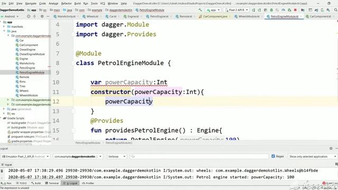Toggle the Regex checkbox in Logcat
Viewport: 338px width, 190px height.
pyautogui.click(x=273, y=156)
